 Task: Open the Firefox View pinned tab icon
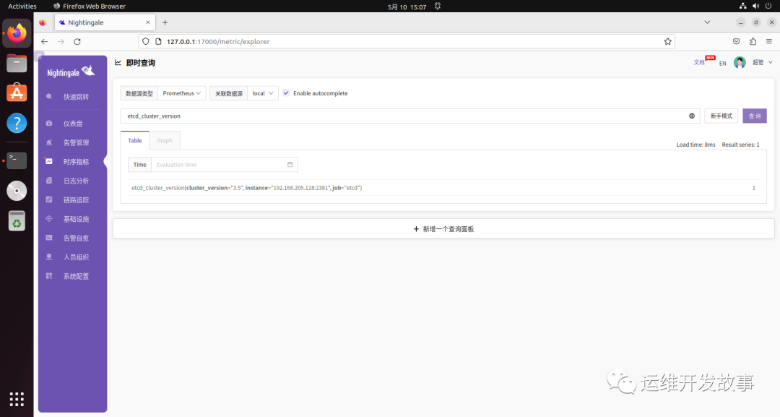(43, 22)
